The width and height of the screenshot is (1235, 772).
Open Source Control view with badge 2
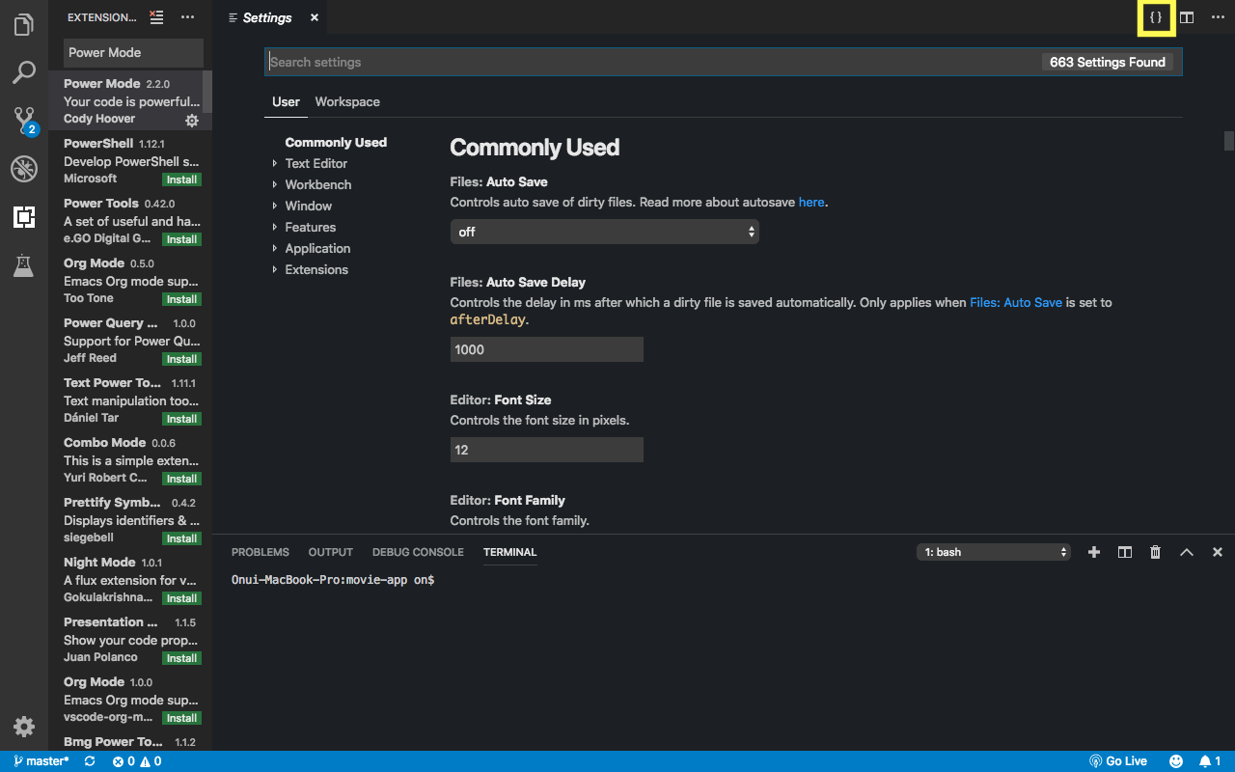click(24, 121)
